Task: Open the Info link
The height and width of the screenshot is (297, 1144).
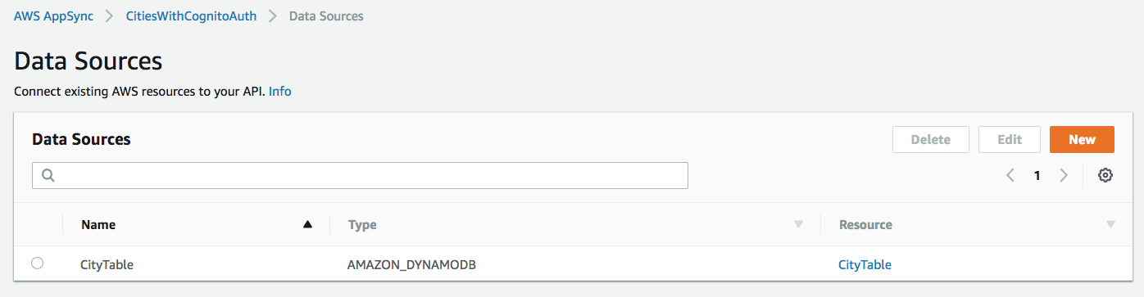Action: [x=280, y=92]
